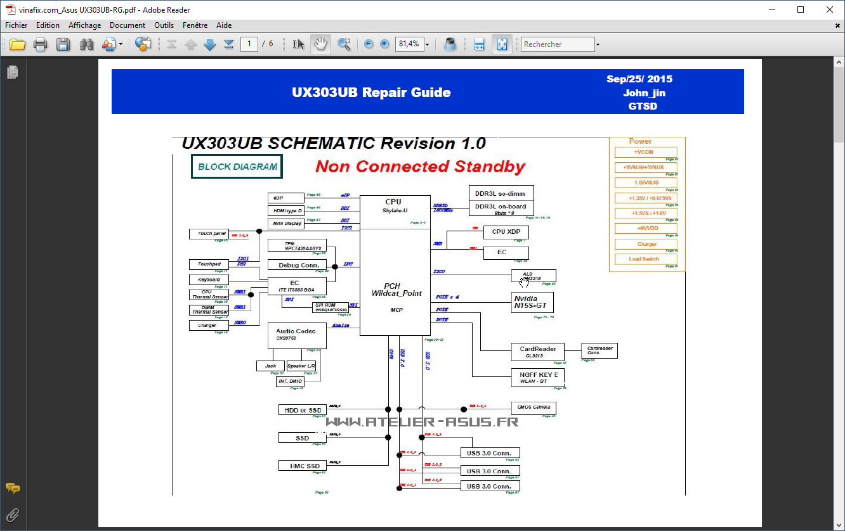Activate the Hand pan tool

[x=321, y=44]
